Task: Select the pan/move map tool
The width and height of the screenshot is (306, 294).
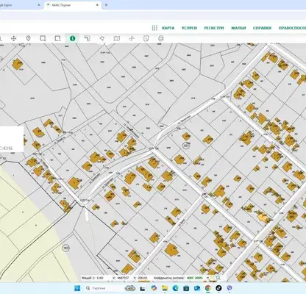Action: [14, 38]
